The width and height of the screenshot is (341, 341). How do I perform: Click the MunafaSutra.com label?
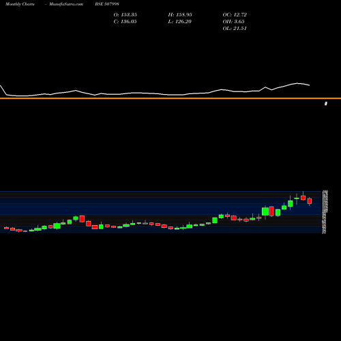pyautogui.click(x=66, y=4)
